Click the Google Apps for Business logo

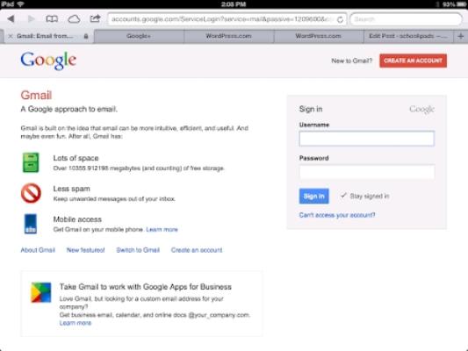pos(41,292)
